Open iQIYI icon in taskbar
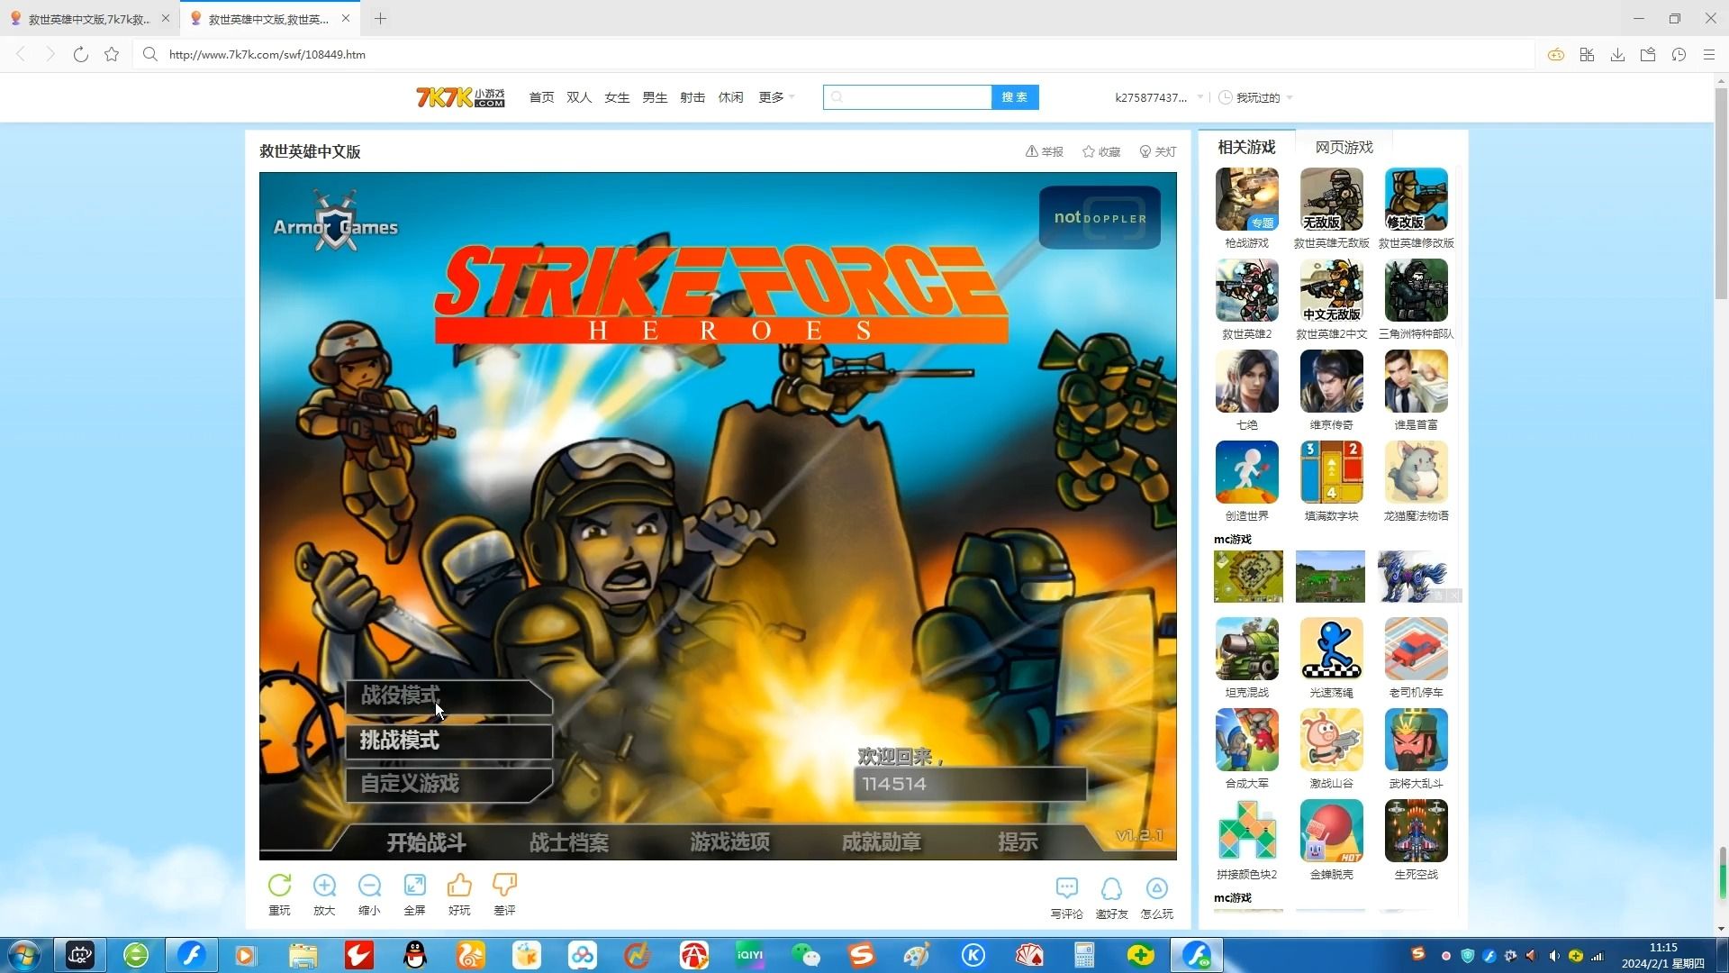The width and height of the screenshot is (1729, 973). (x=749, y=955)
